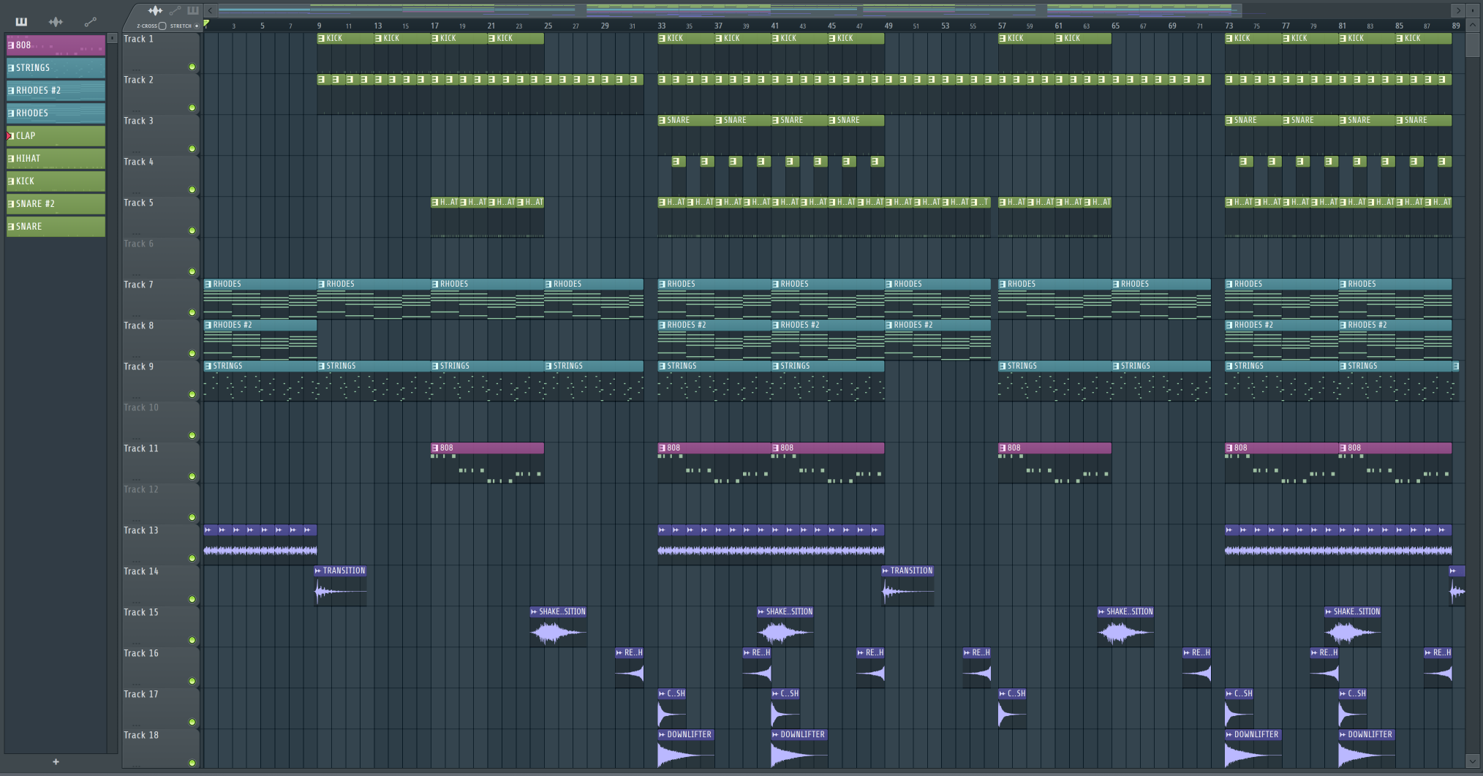Click the down arrow of the vertical scrollbar
This screenshot has height=776, width=1483.
(x=1473, y=761)
